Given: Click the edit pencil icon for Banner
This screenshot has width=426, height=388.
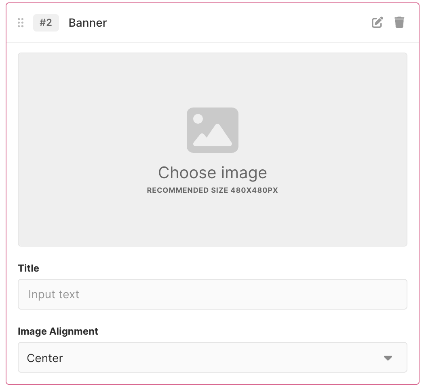Looking at the screenshot, I should click(377, 23).
